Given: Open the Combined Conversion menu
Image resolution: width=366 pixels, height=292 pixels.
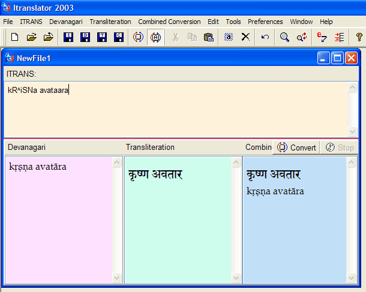Looking at the screenshot, I should [170, 22].
